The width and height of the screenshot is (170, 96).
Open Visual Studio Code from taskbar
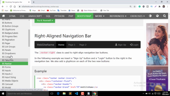(76, 94)
